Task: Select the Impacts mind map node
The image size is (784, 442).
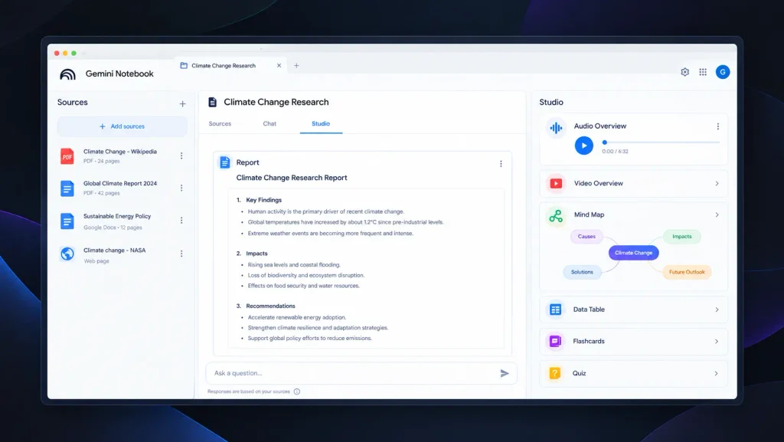Action: [x=682, y=237]
